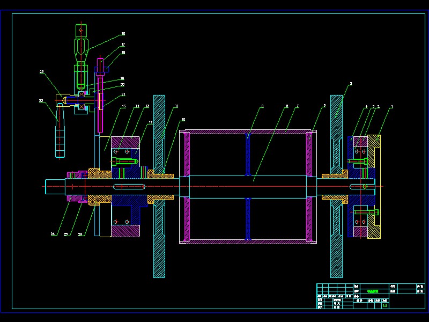The image size is (429, 322).
Task: Pick the callout number 18
Action: [123, 53]
